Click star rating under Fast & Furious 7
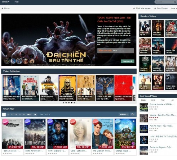This screenshot has height=160, width=177. (7, 154)
